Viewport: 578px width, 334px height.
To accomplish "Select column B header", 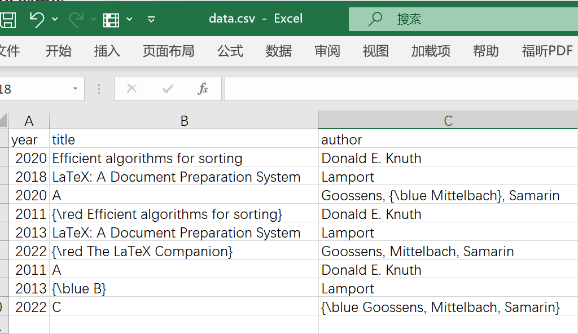I will 184,121.
